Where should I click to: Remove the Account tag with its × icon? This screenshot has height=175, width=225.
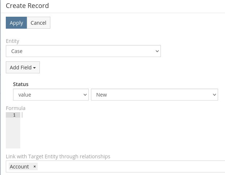(x=35, y=167)
